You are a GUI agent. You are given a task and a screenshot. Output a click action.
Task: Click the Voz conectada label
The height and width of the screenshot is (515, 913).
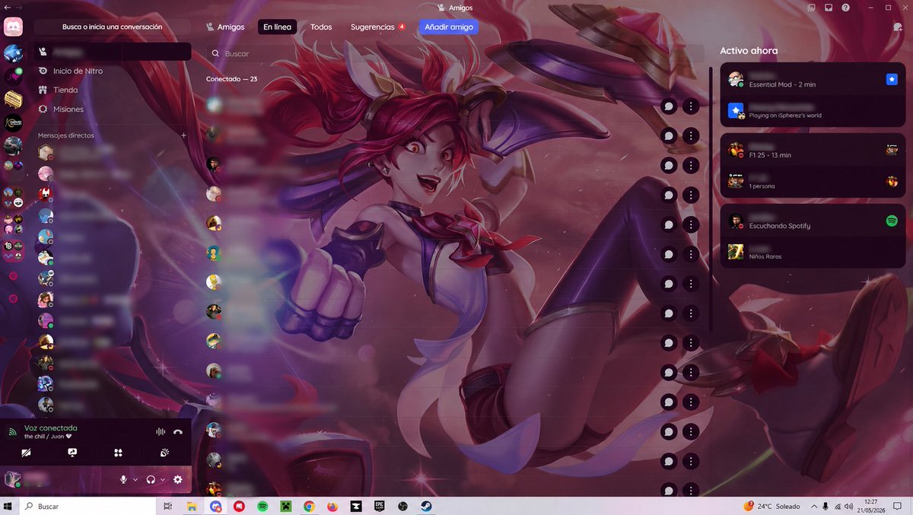coord(50,428)
